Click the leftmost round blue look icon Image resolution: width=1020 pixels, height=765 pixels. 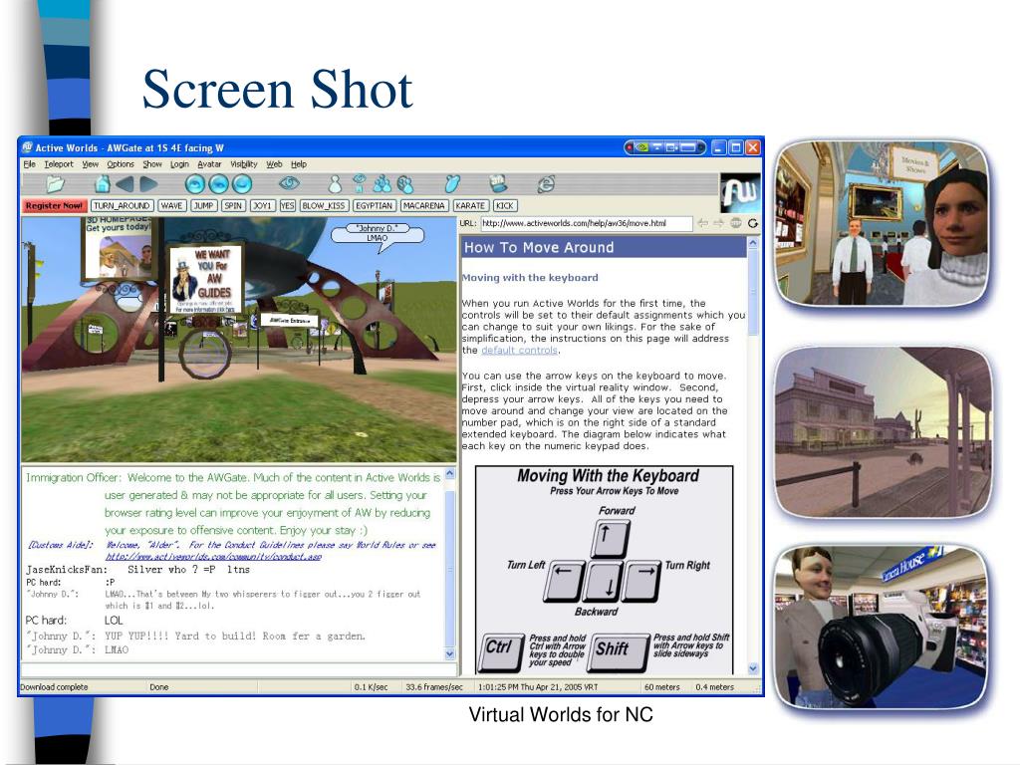pyautogui.click(x=194, y=184)
